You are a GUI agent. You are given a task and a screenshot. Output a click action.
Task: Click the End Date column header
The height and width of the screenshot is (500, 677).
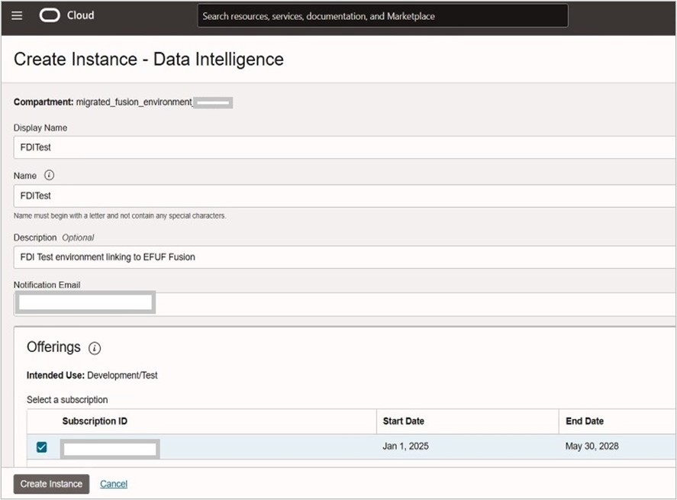point(585,421)
